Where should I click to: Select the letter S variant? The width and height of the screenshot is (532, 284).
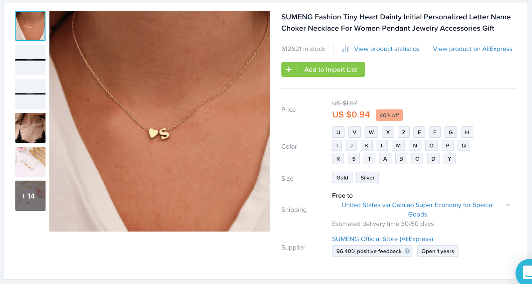354,159
